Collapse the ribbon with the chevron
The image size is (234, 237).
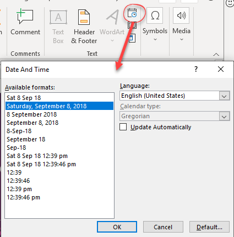coord(216,55)
